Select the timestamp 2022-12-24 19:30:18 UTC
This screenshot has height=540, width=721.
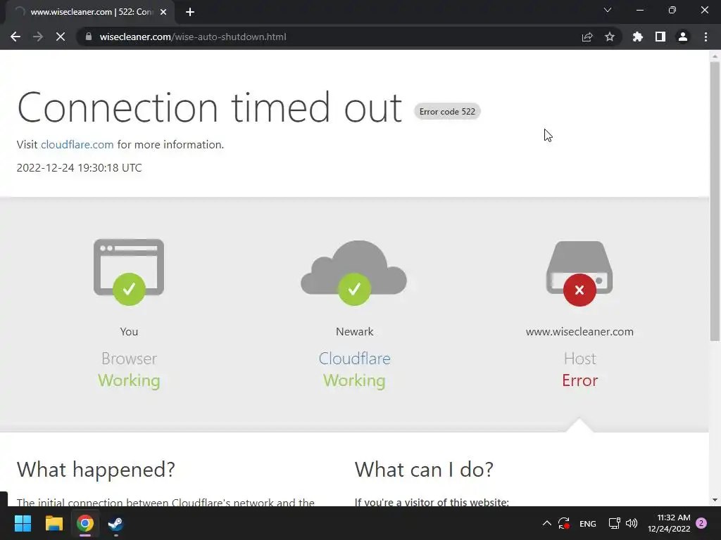click(79, 167)
